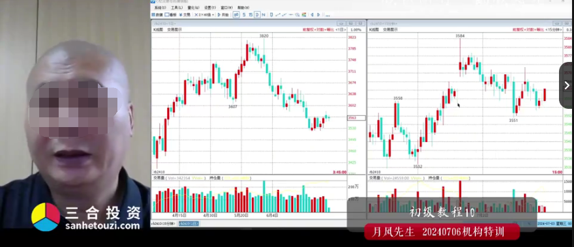Click the 3:45:00 countdown timer
This screenshot has width=574, height=247.
(339, 172)
